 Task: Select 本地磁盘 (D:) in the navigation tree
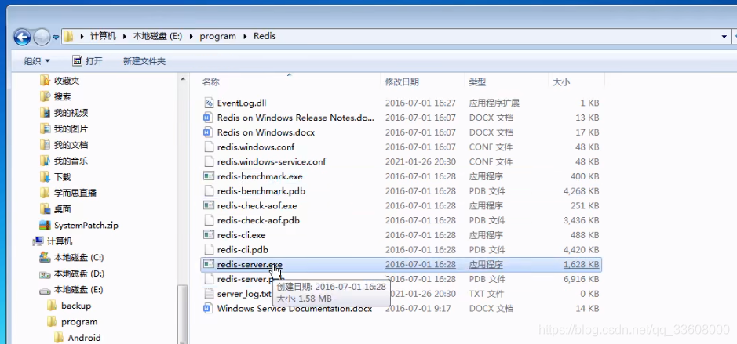[x=79, y=273]
